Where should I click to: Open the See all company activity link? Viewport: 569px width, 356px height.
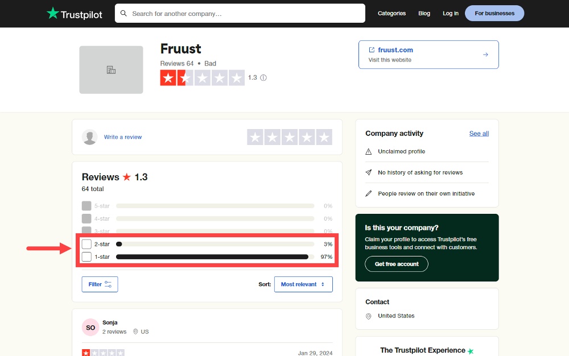pyautogui.click(x=479, y=134)
